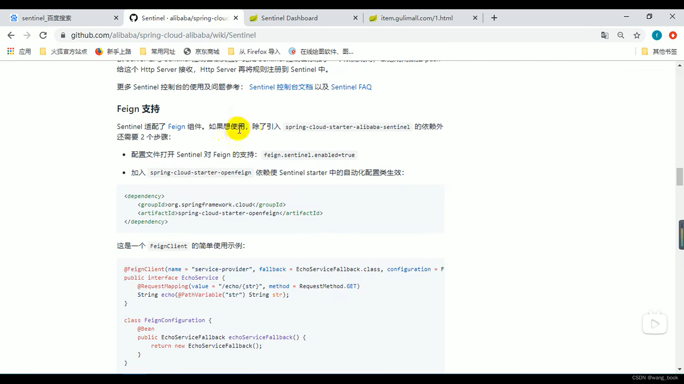Image resolution: width=684 pixels, height=384 pixels.
Task: Click the translate page icon in address bar
Action: point(605,35)
